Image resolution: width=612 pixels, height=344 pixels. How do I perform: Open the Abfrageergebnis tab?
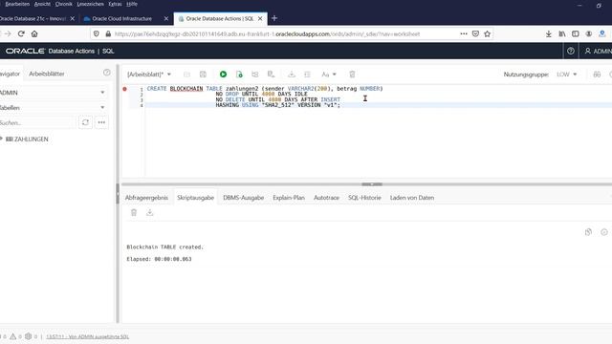pyautogui.click(x=146, y=198)
